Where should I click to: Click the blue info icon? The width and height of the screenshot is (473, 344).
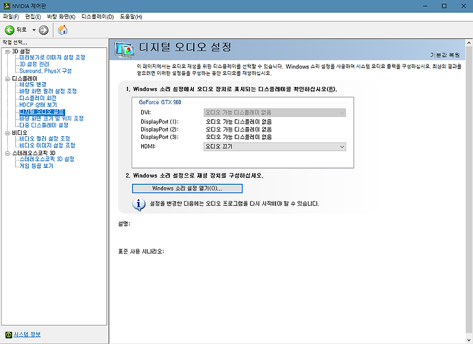139,205
